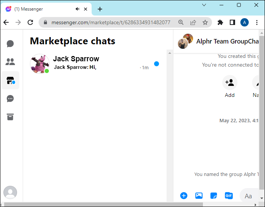
Task: Click the profile avatar at bottom left
Action: pyautogui.click(x=10, y=193)
